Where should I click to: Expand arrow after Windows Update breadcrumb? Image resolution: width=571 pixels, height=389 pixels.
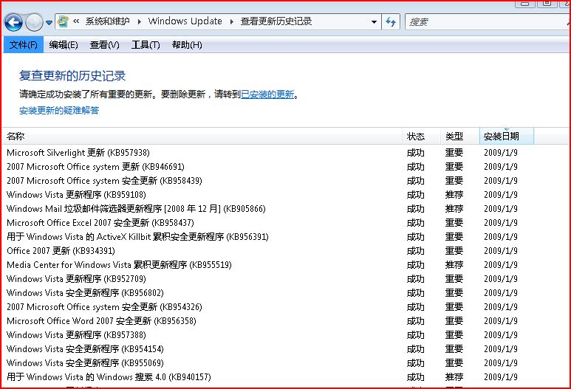(x=231, y=22)
